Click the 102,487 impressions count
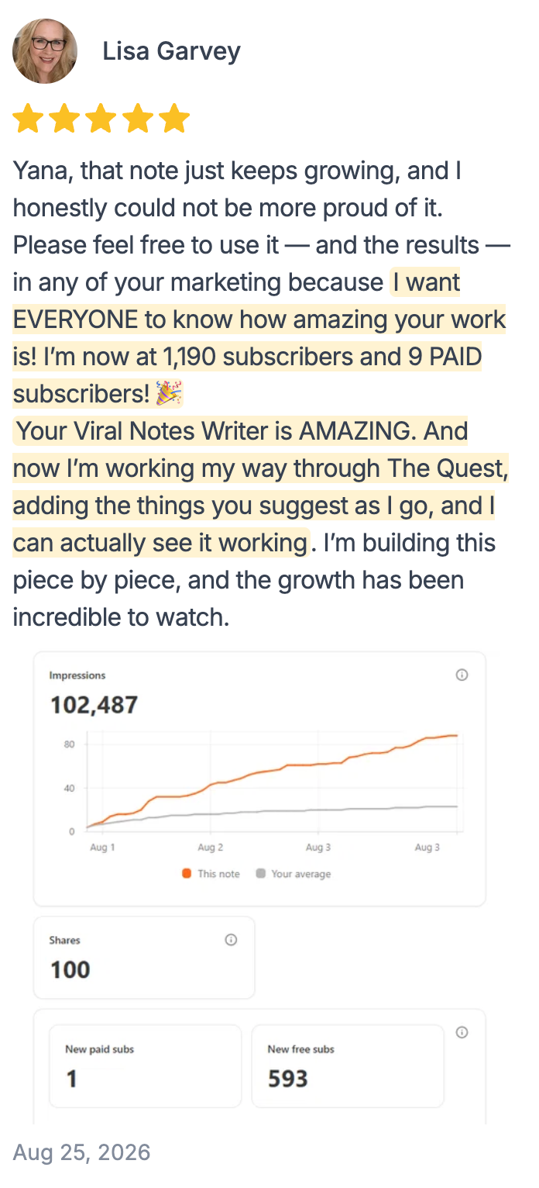The height and width of the screenshot is (1188, 539). pos(94,705)
